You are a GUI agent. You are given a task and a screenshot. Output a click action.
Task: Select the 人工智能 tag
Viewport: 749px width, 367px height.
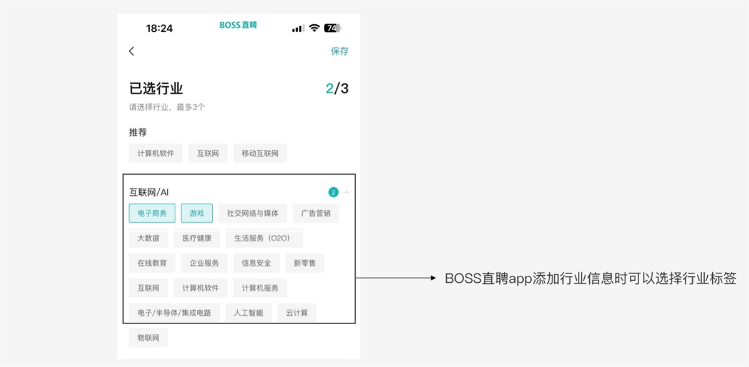[x=249, y=312]
